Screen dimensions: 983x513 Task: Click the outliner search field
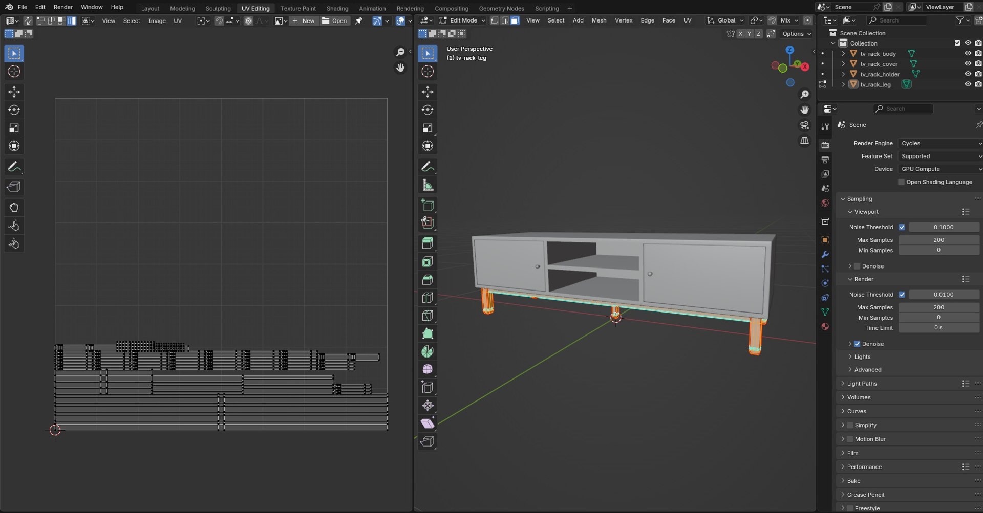click(x=897, y=20)
